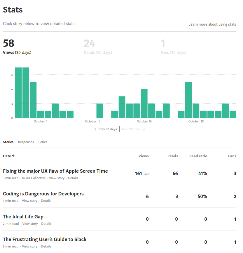Viewport: 243px width, 253px height.
Task: Select the Stories tab
Action: 8,142
